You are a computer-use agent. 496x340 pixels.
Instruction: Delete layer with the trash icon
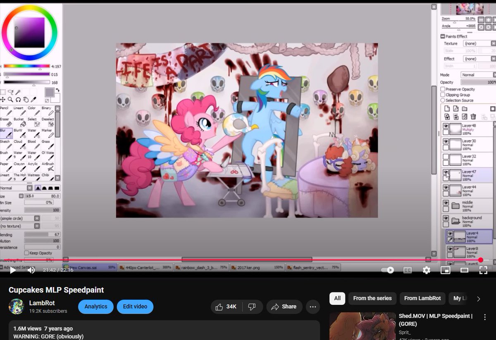tap(473, 117)
